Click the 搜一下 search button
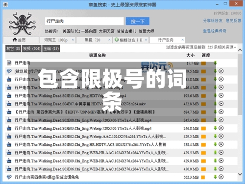The width and height of the screenshot is (245, 184). [x=138, y=21]
